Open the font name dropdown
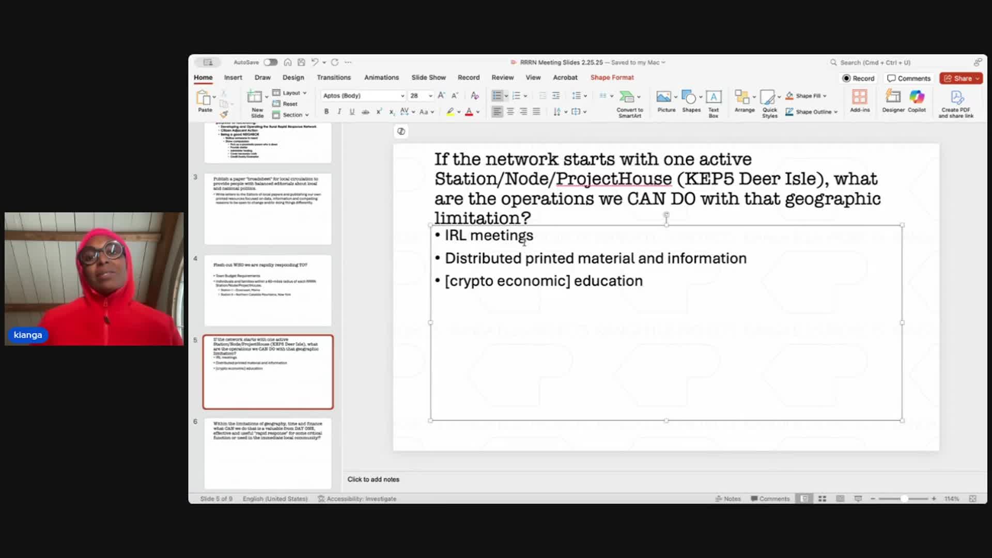This screenshot has height=558, width=992. point(402,96)
